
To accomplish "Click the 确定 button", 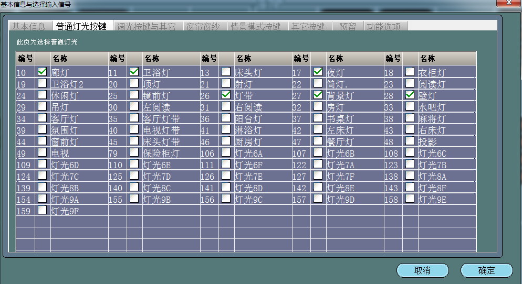I will (x=486, y=270).
